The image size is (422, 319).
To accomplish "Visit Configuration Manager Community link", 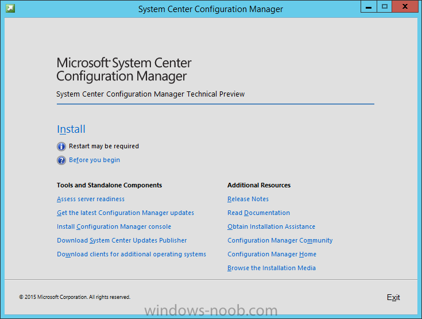I will coord(280,240).
